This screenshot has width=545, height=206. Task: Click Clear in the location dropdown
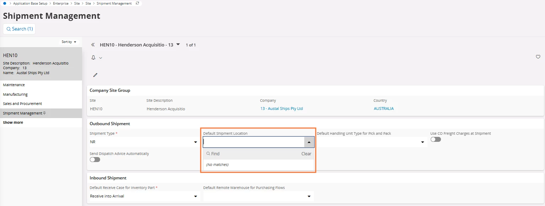(x=306, y=154)
